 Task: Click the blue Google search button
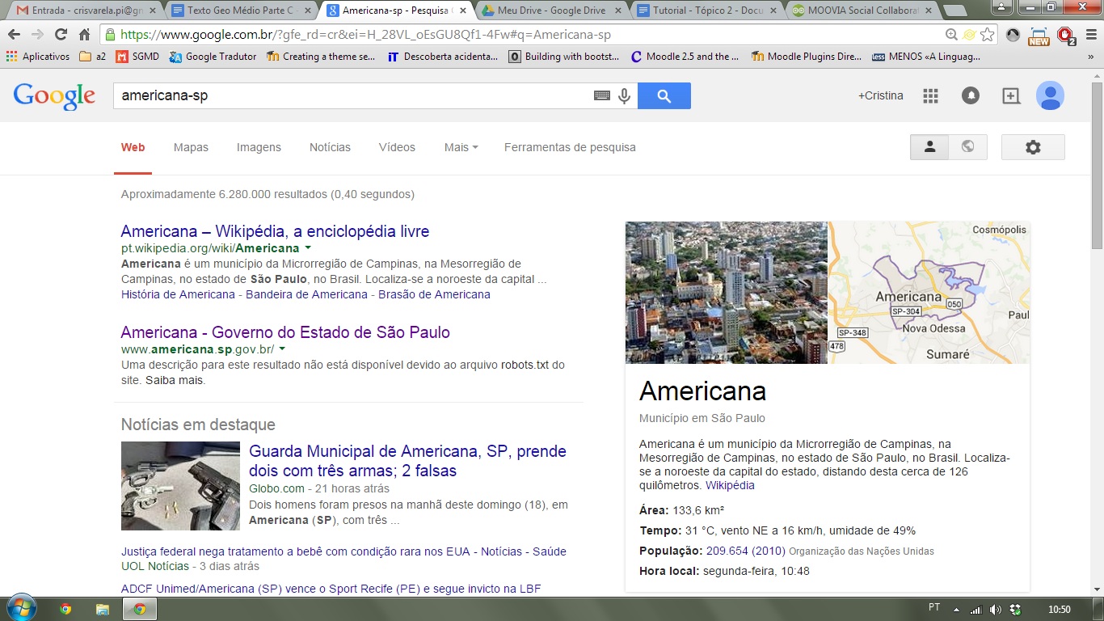664,95
